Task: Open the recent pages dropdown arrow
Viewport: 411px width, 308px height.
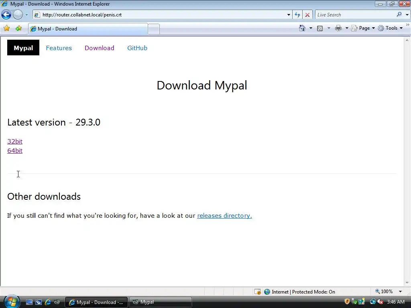Action: pyautogui.click(x=26, y=15)
